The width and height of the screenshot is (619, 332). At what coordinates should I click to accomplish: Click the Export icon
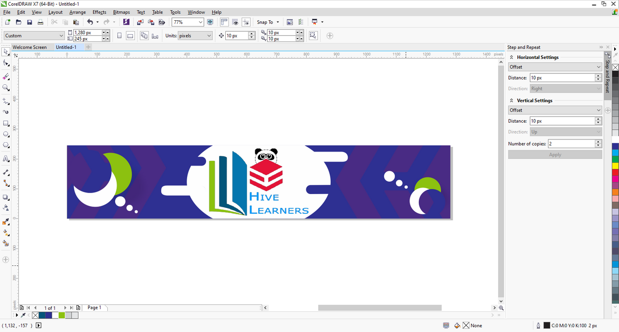(x=151, y=22)
